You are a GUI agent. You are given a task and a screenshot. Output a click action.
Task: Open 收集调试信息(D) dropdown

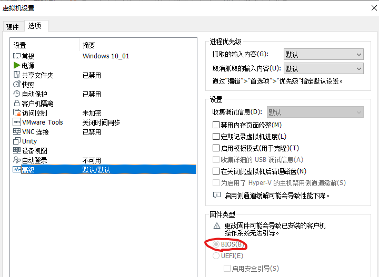pos(315,112)
